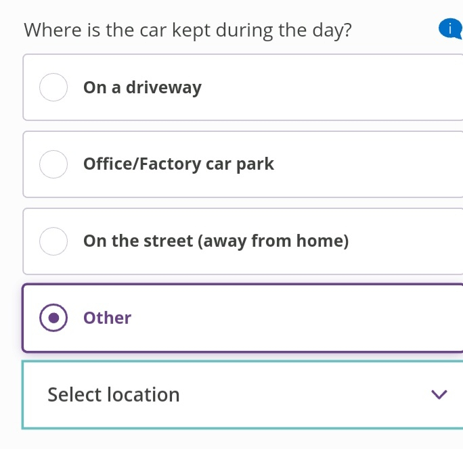Click the purple chevron arrow of location dropdown
The height and width of the screenshot is (449, 463).
click(x=439, y=394)
